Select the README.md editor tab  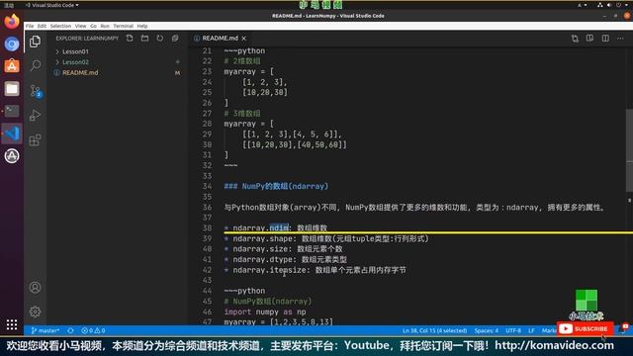pyautogui.click(x=220, y=39)
